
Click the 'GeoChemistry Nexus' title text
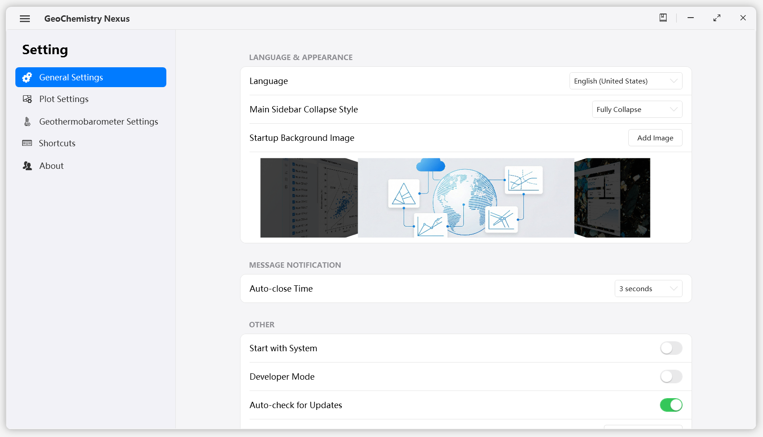coord(87,19)
